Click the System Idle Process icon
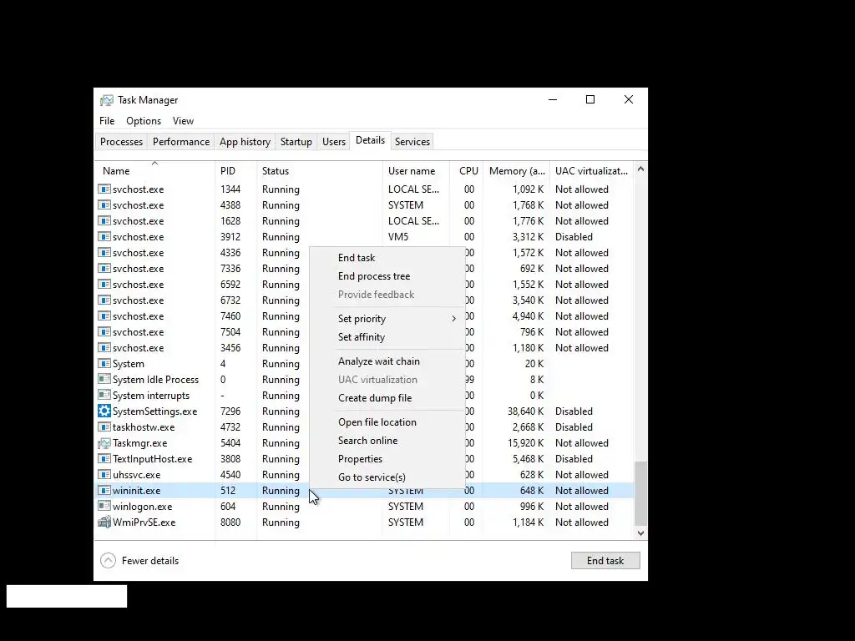The height and width of the screenshot is (641, 855). click(104, 380)
